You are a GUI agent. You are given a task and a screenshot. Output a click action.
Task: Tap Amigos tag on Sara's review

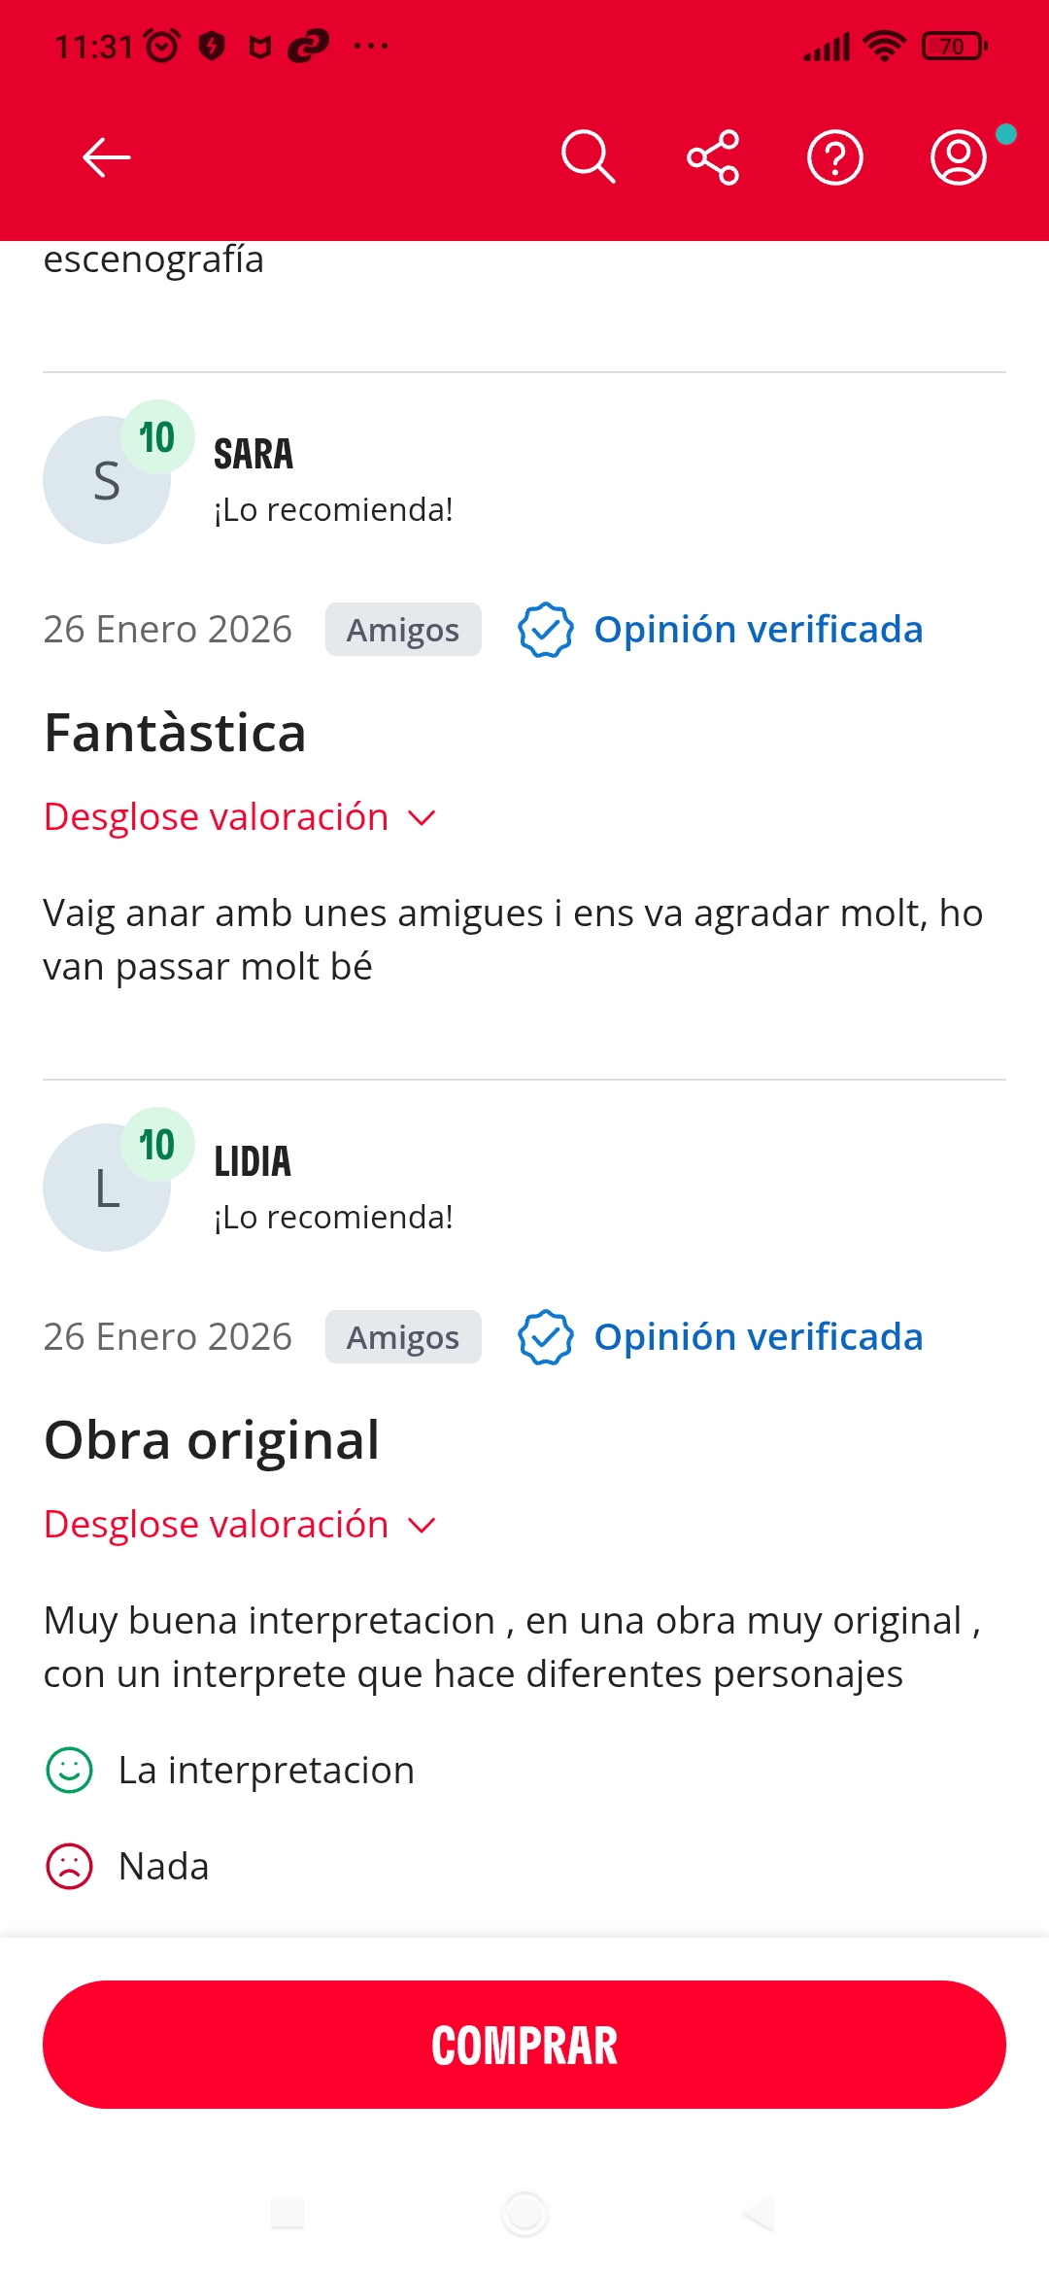click(403, 630)
